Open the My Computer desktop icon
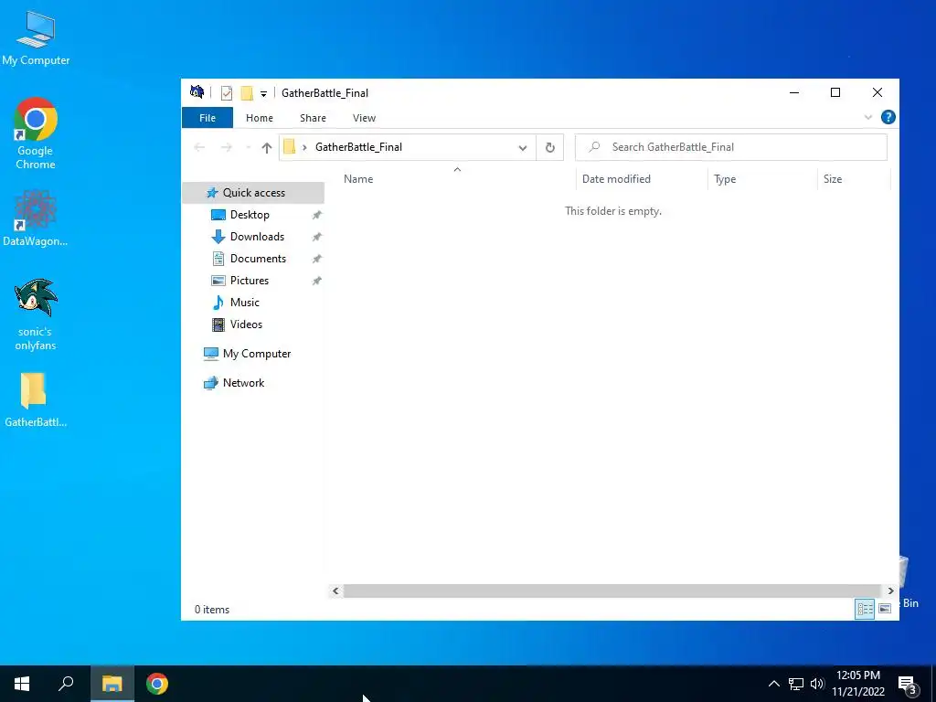 [x=36, y=37]
